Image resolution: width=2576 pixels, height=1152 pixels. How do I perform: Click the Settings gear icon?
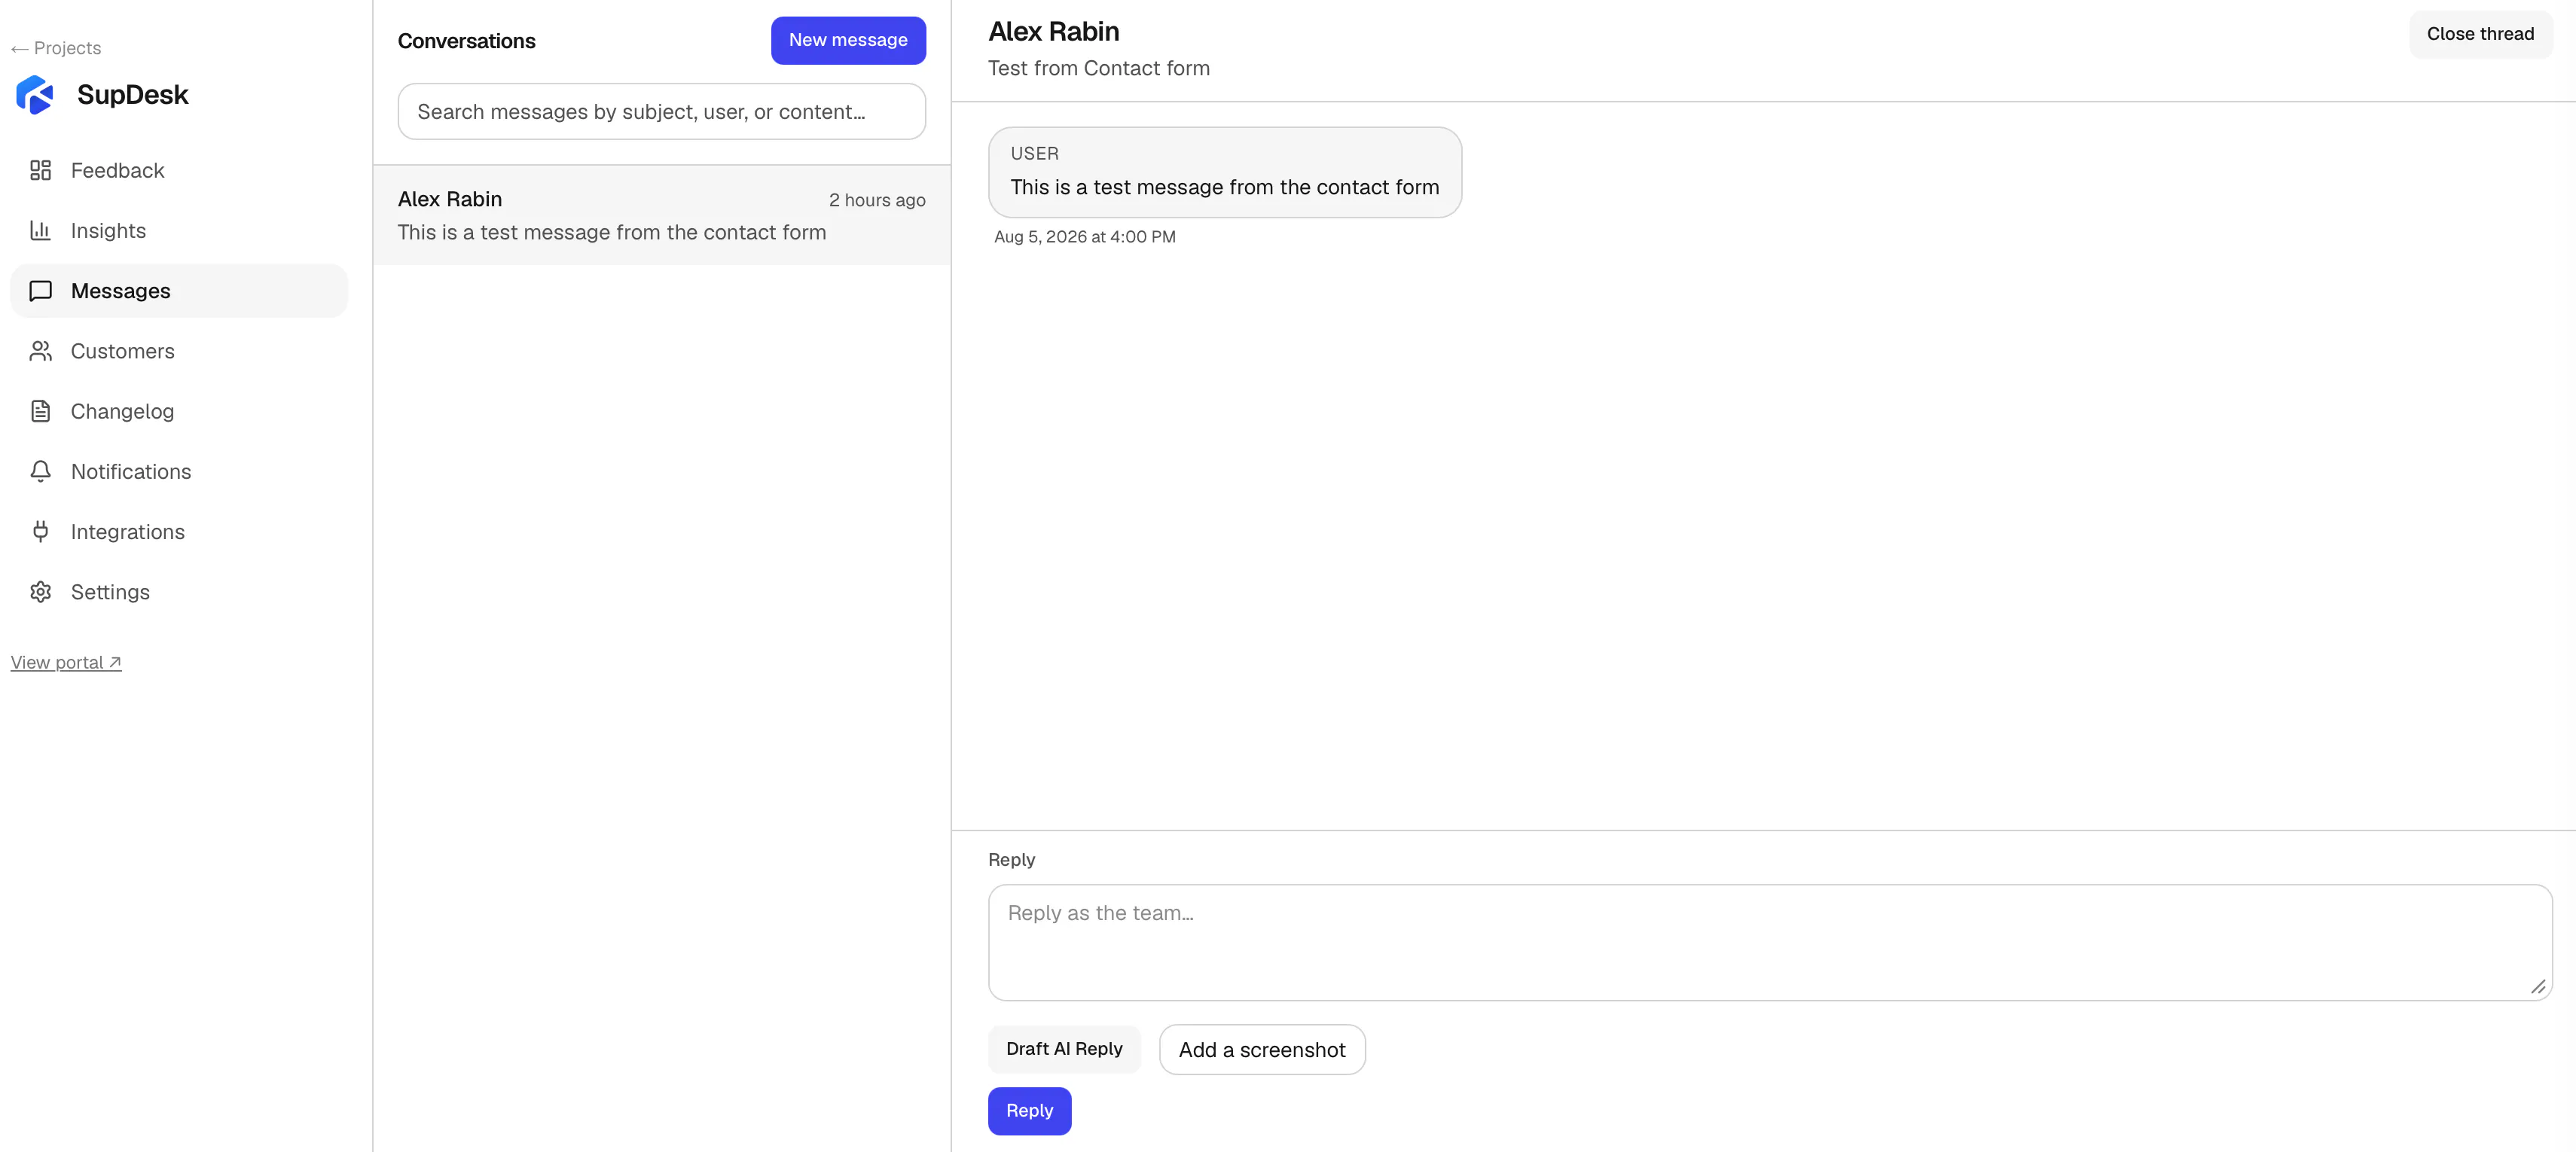point(40,592)
